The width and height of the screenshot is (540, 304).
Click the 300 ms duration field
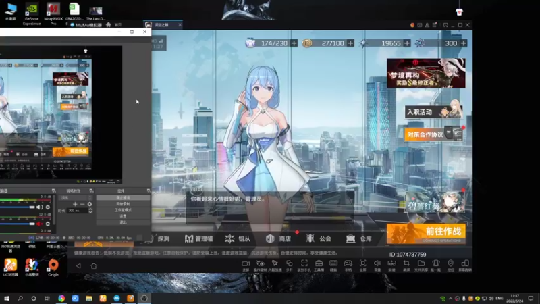click(78, 211)
